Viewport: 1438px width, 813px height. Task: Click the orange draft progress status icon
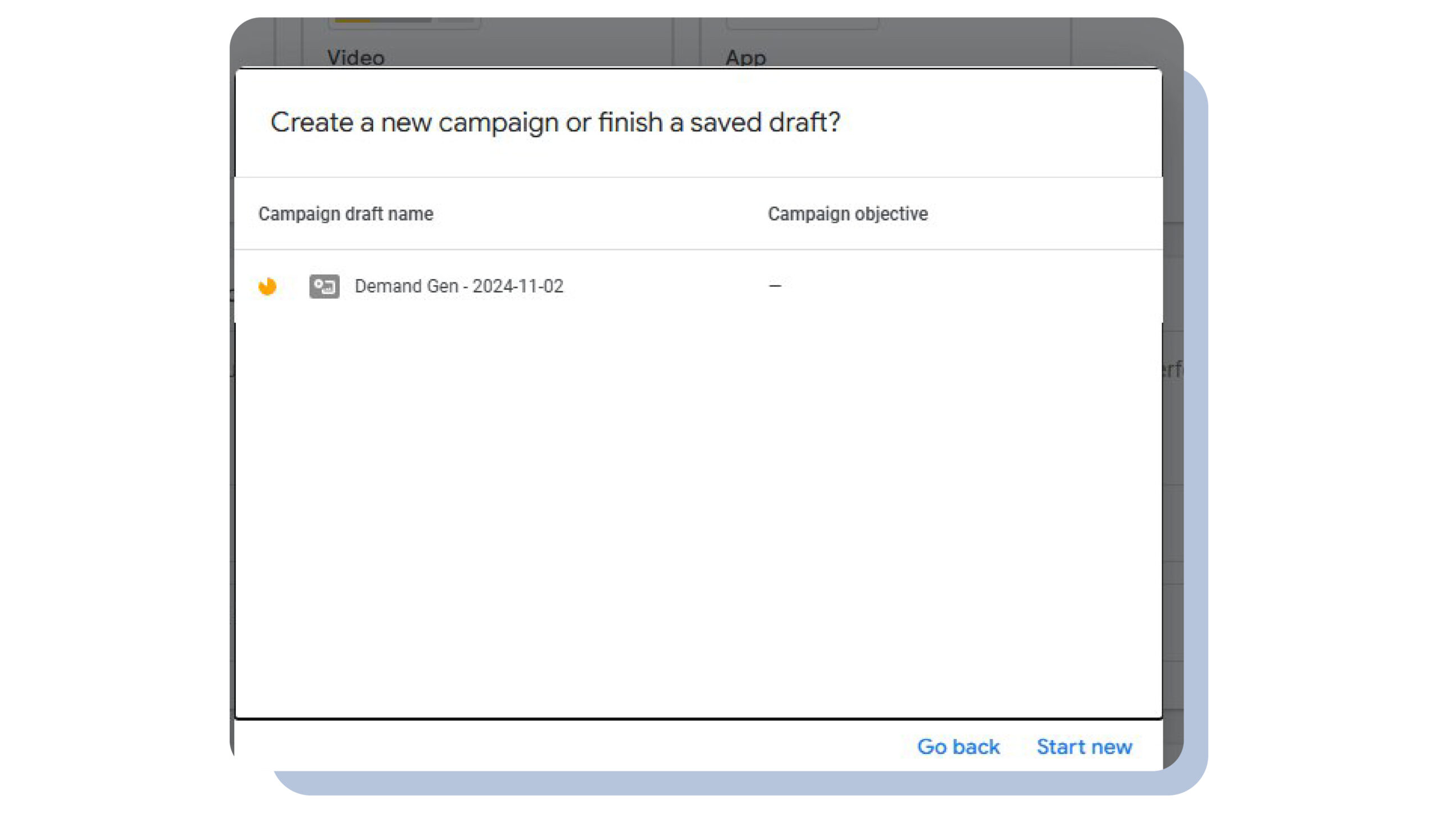267,286
